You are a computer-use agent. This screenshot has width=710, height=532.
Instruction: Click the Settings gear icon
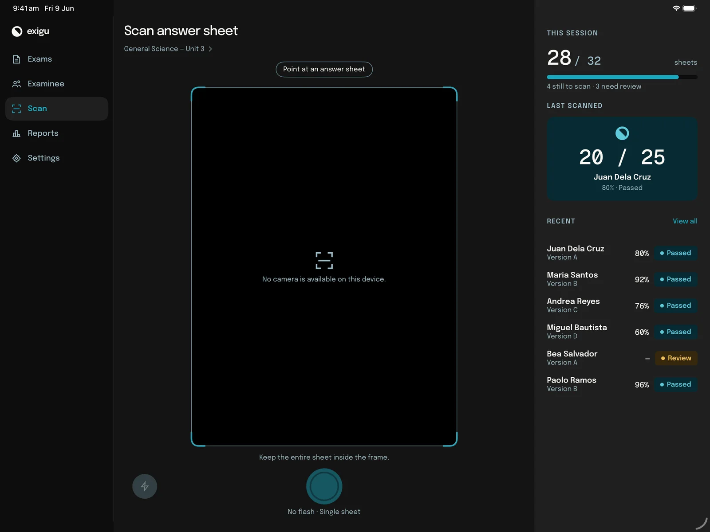click(16, 158)
